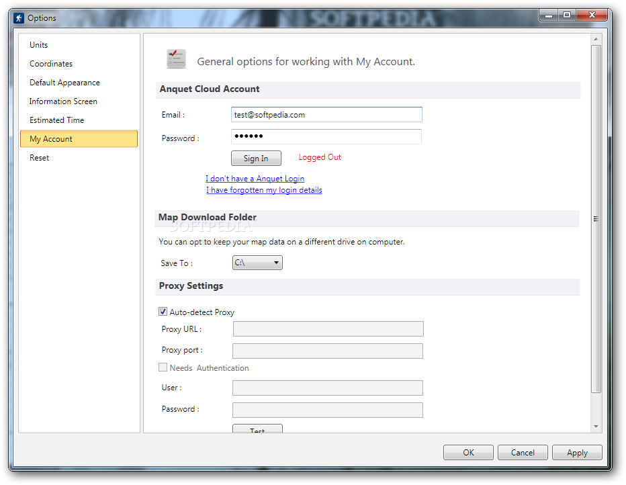Click the proxy Password field
The height and width of the screenshot is (485, 626).
(x=328, y=410)
